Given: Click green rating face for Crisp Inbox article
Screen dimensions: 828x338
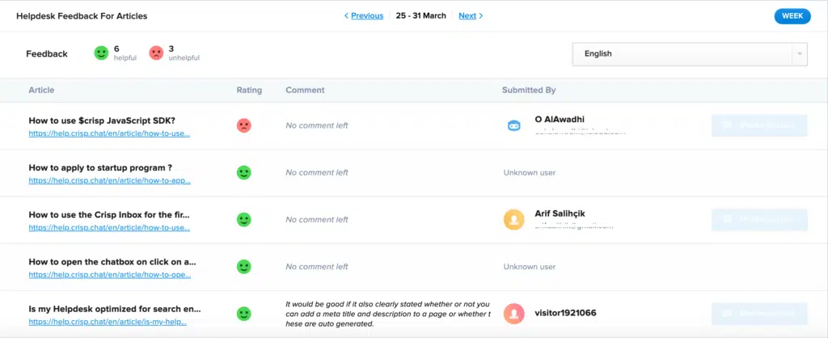Looking at the screenshot, I should pyautogui.click(x=243, y=219).
